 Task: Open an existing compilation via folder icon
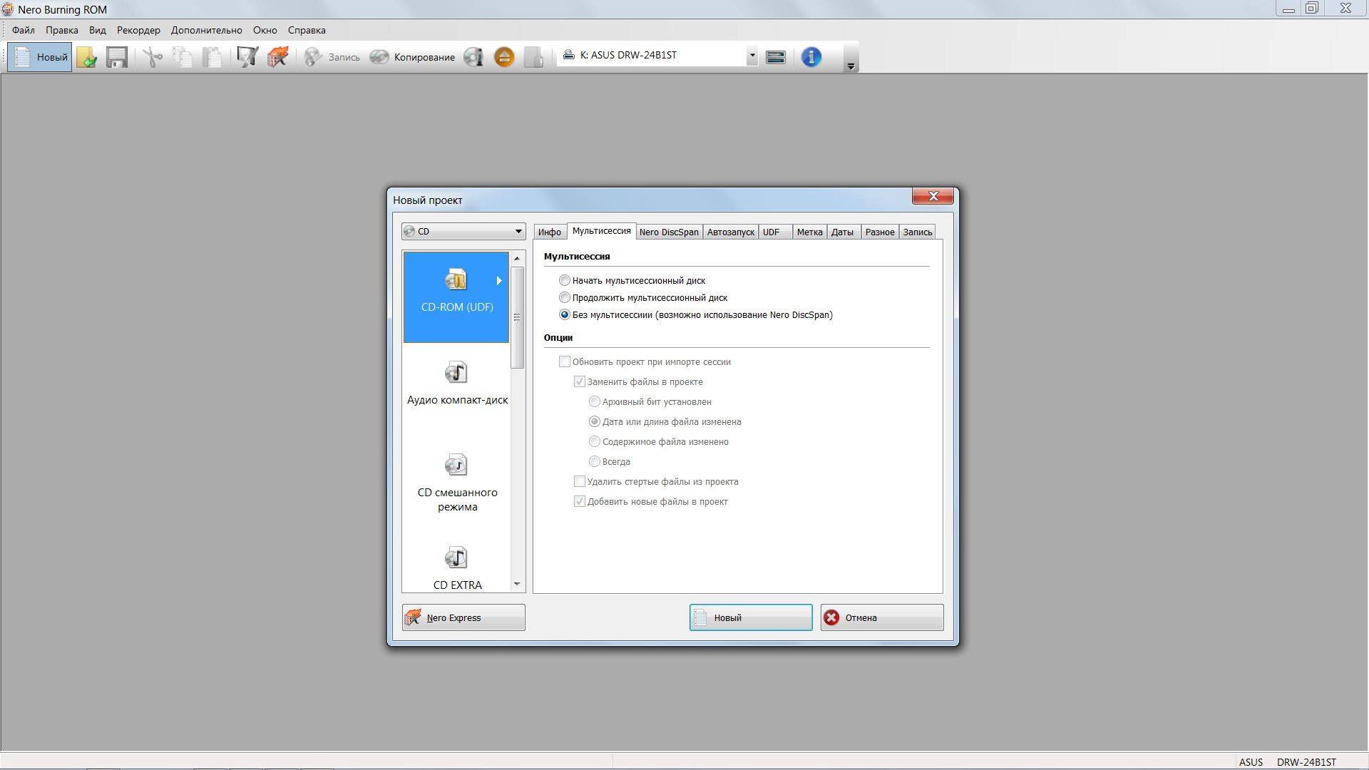[x=87, y=57]
